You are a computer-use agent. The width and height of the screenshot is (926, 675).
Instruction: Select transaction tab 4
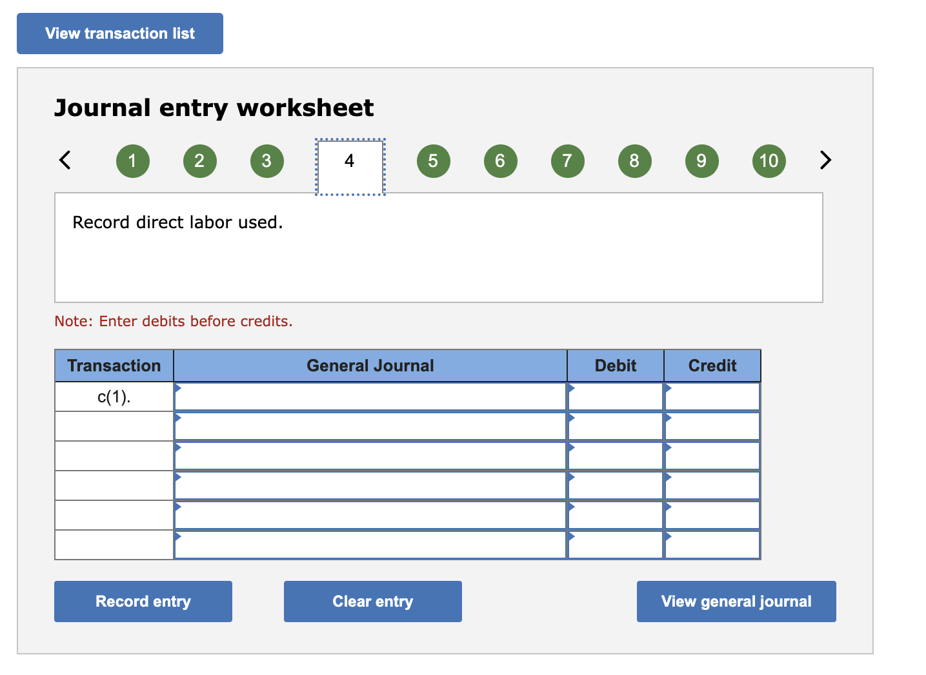tap(349, 163)
